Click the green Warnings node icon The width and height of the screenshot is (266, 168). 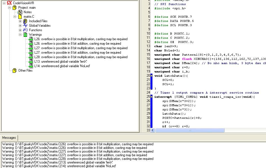25,35
